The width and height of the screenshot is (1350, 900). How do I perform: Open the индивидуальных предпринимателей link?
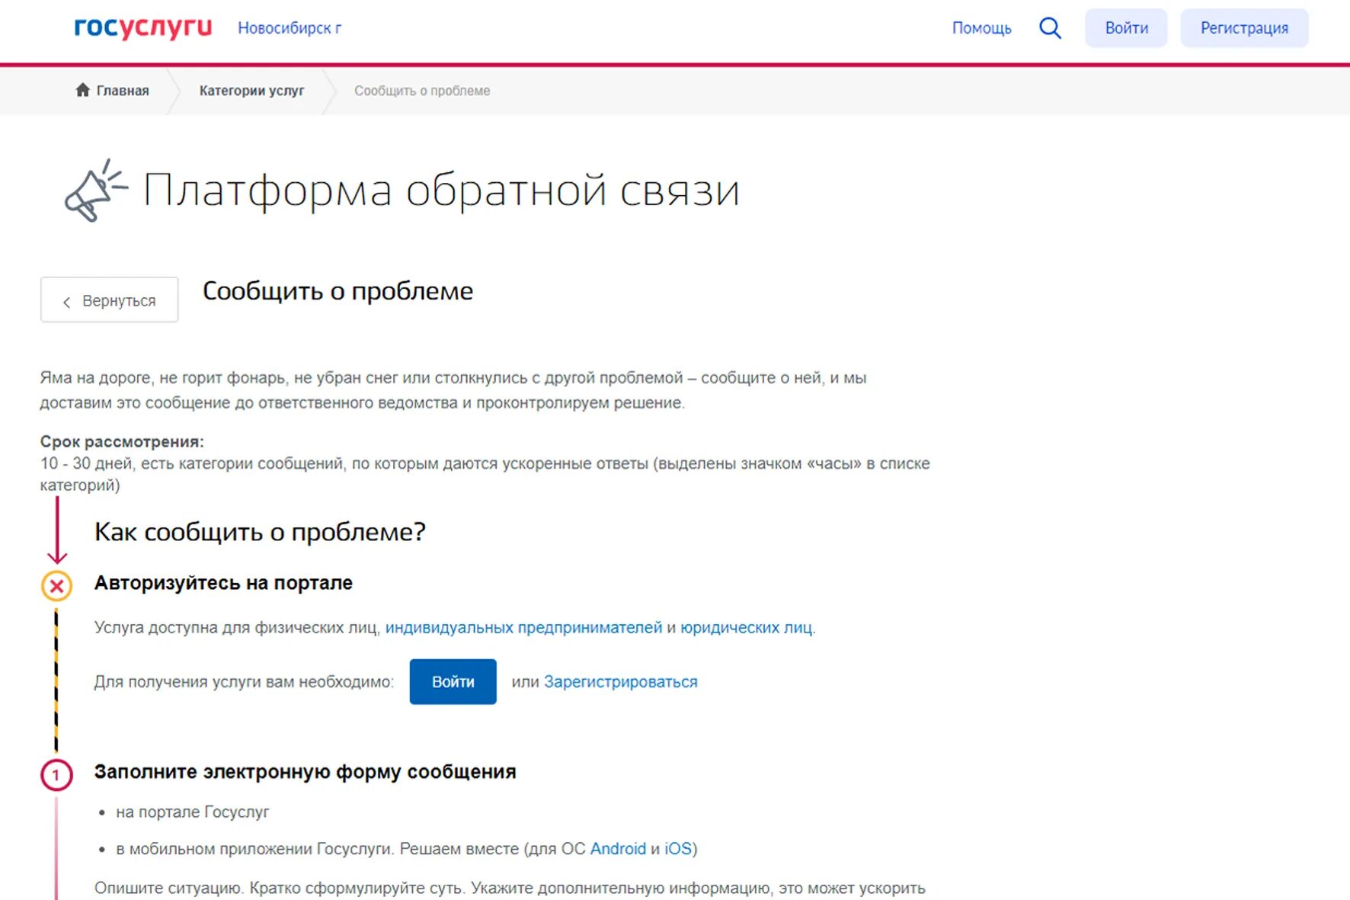(523, 627)
